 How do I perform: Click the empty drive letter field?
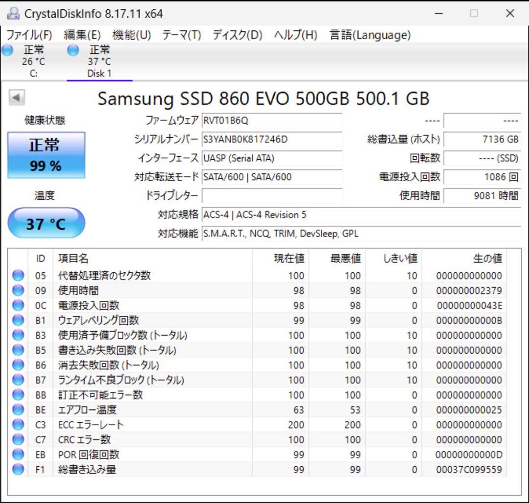(272, 196)
